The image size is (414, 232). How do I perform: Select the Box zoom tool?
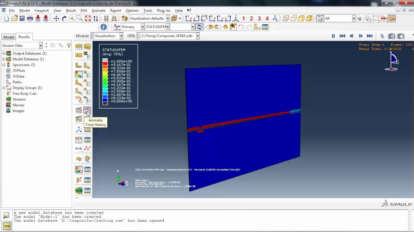click(x=80, y=19)
